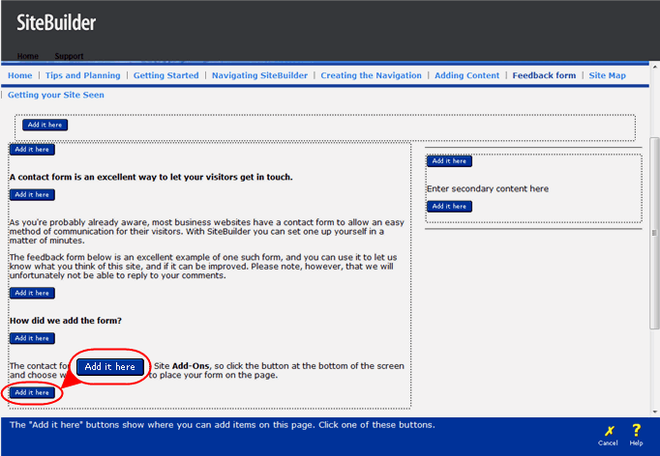Click Add it here below 'How did we add the form?'
This screenshot has height=456, width=660.
coord(32,338)
